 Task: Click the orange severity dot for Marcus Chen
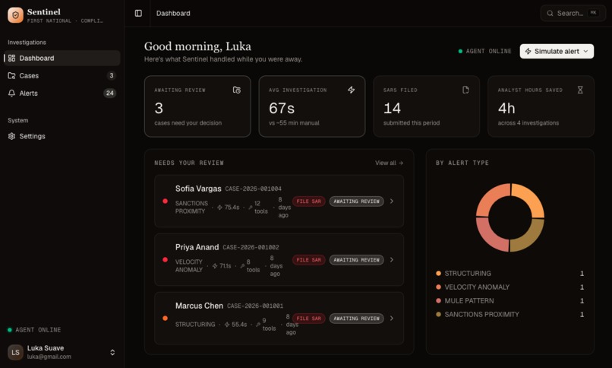165,319
